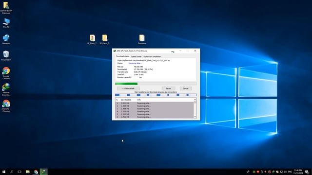Viewport: 312px width, 175px height.
Task: Open Task View on the taskbar
Action: (19, 172)
